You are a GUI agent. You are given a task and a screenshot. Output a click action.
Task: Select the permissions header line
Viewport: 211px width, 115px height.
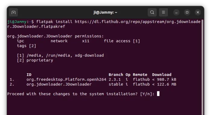tap(55, 36)
